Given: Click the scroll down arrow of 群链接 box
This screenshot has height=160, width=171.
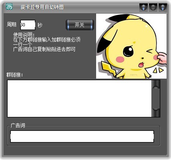Looking at the screenshot, I should click(156, 113).
